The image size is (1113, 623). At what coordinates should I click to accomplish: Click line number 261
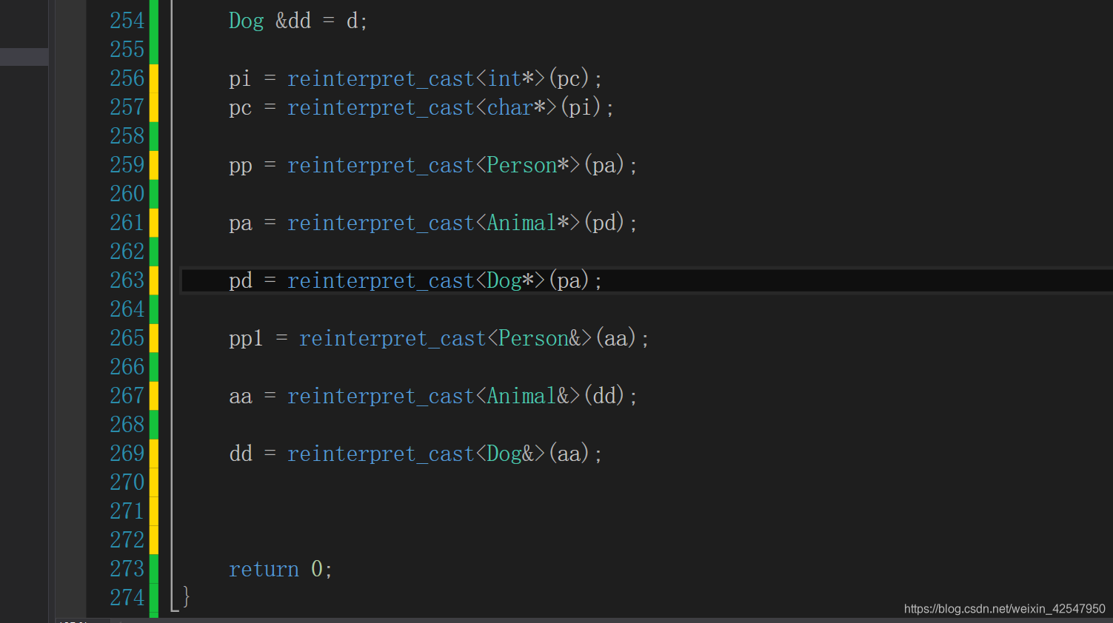[127, 223]
